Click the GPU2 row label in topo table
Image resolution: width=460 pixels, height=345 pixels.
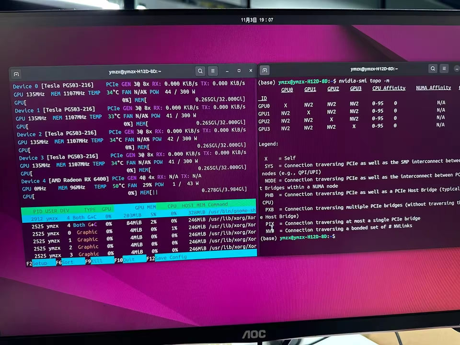tap(264, 121)
